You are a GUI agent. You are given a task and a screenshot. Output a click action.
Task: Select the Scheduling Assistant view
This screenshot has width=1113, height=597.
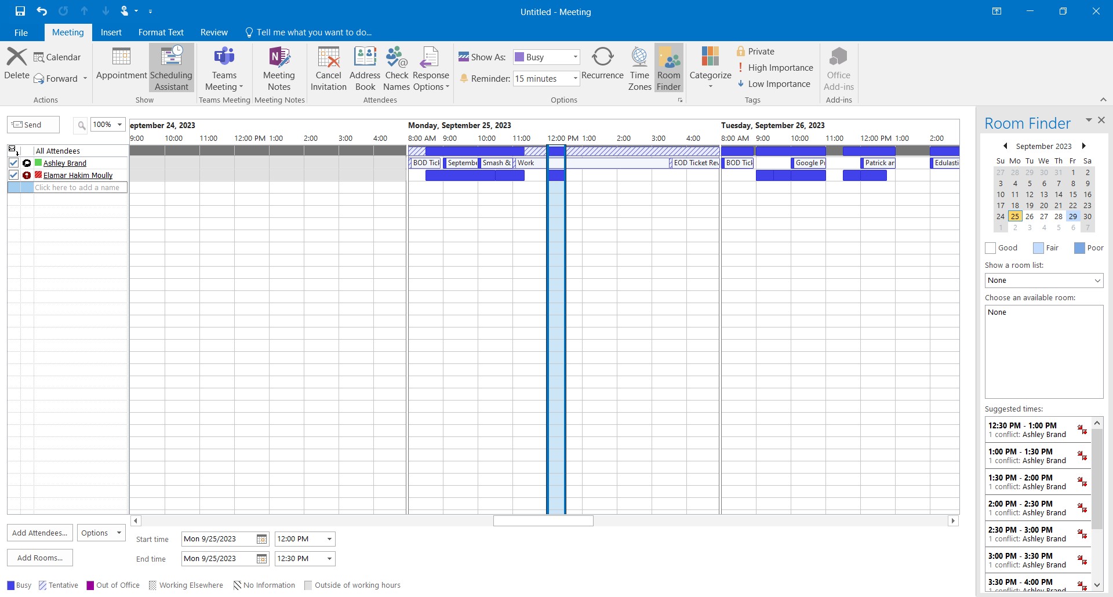(x=170, y=67)
